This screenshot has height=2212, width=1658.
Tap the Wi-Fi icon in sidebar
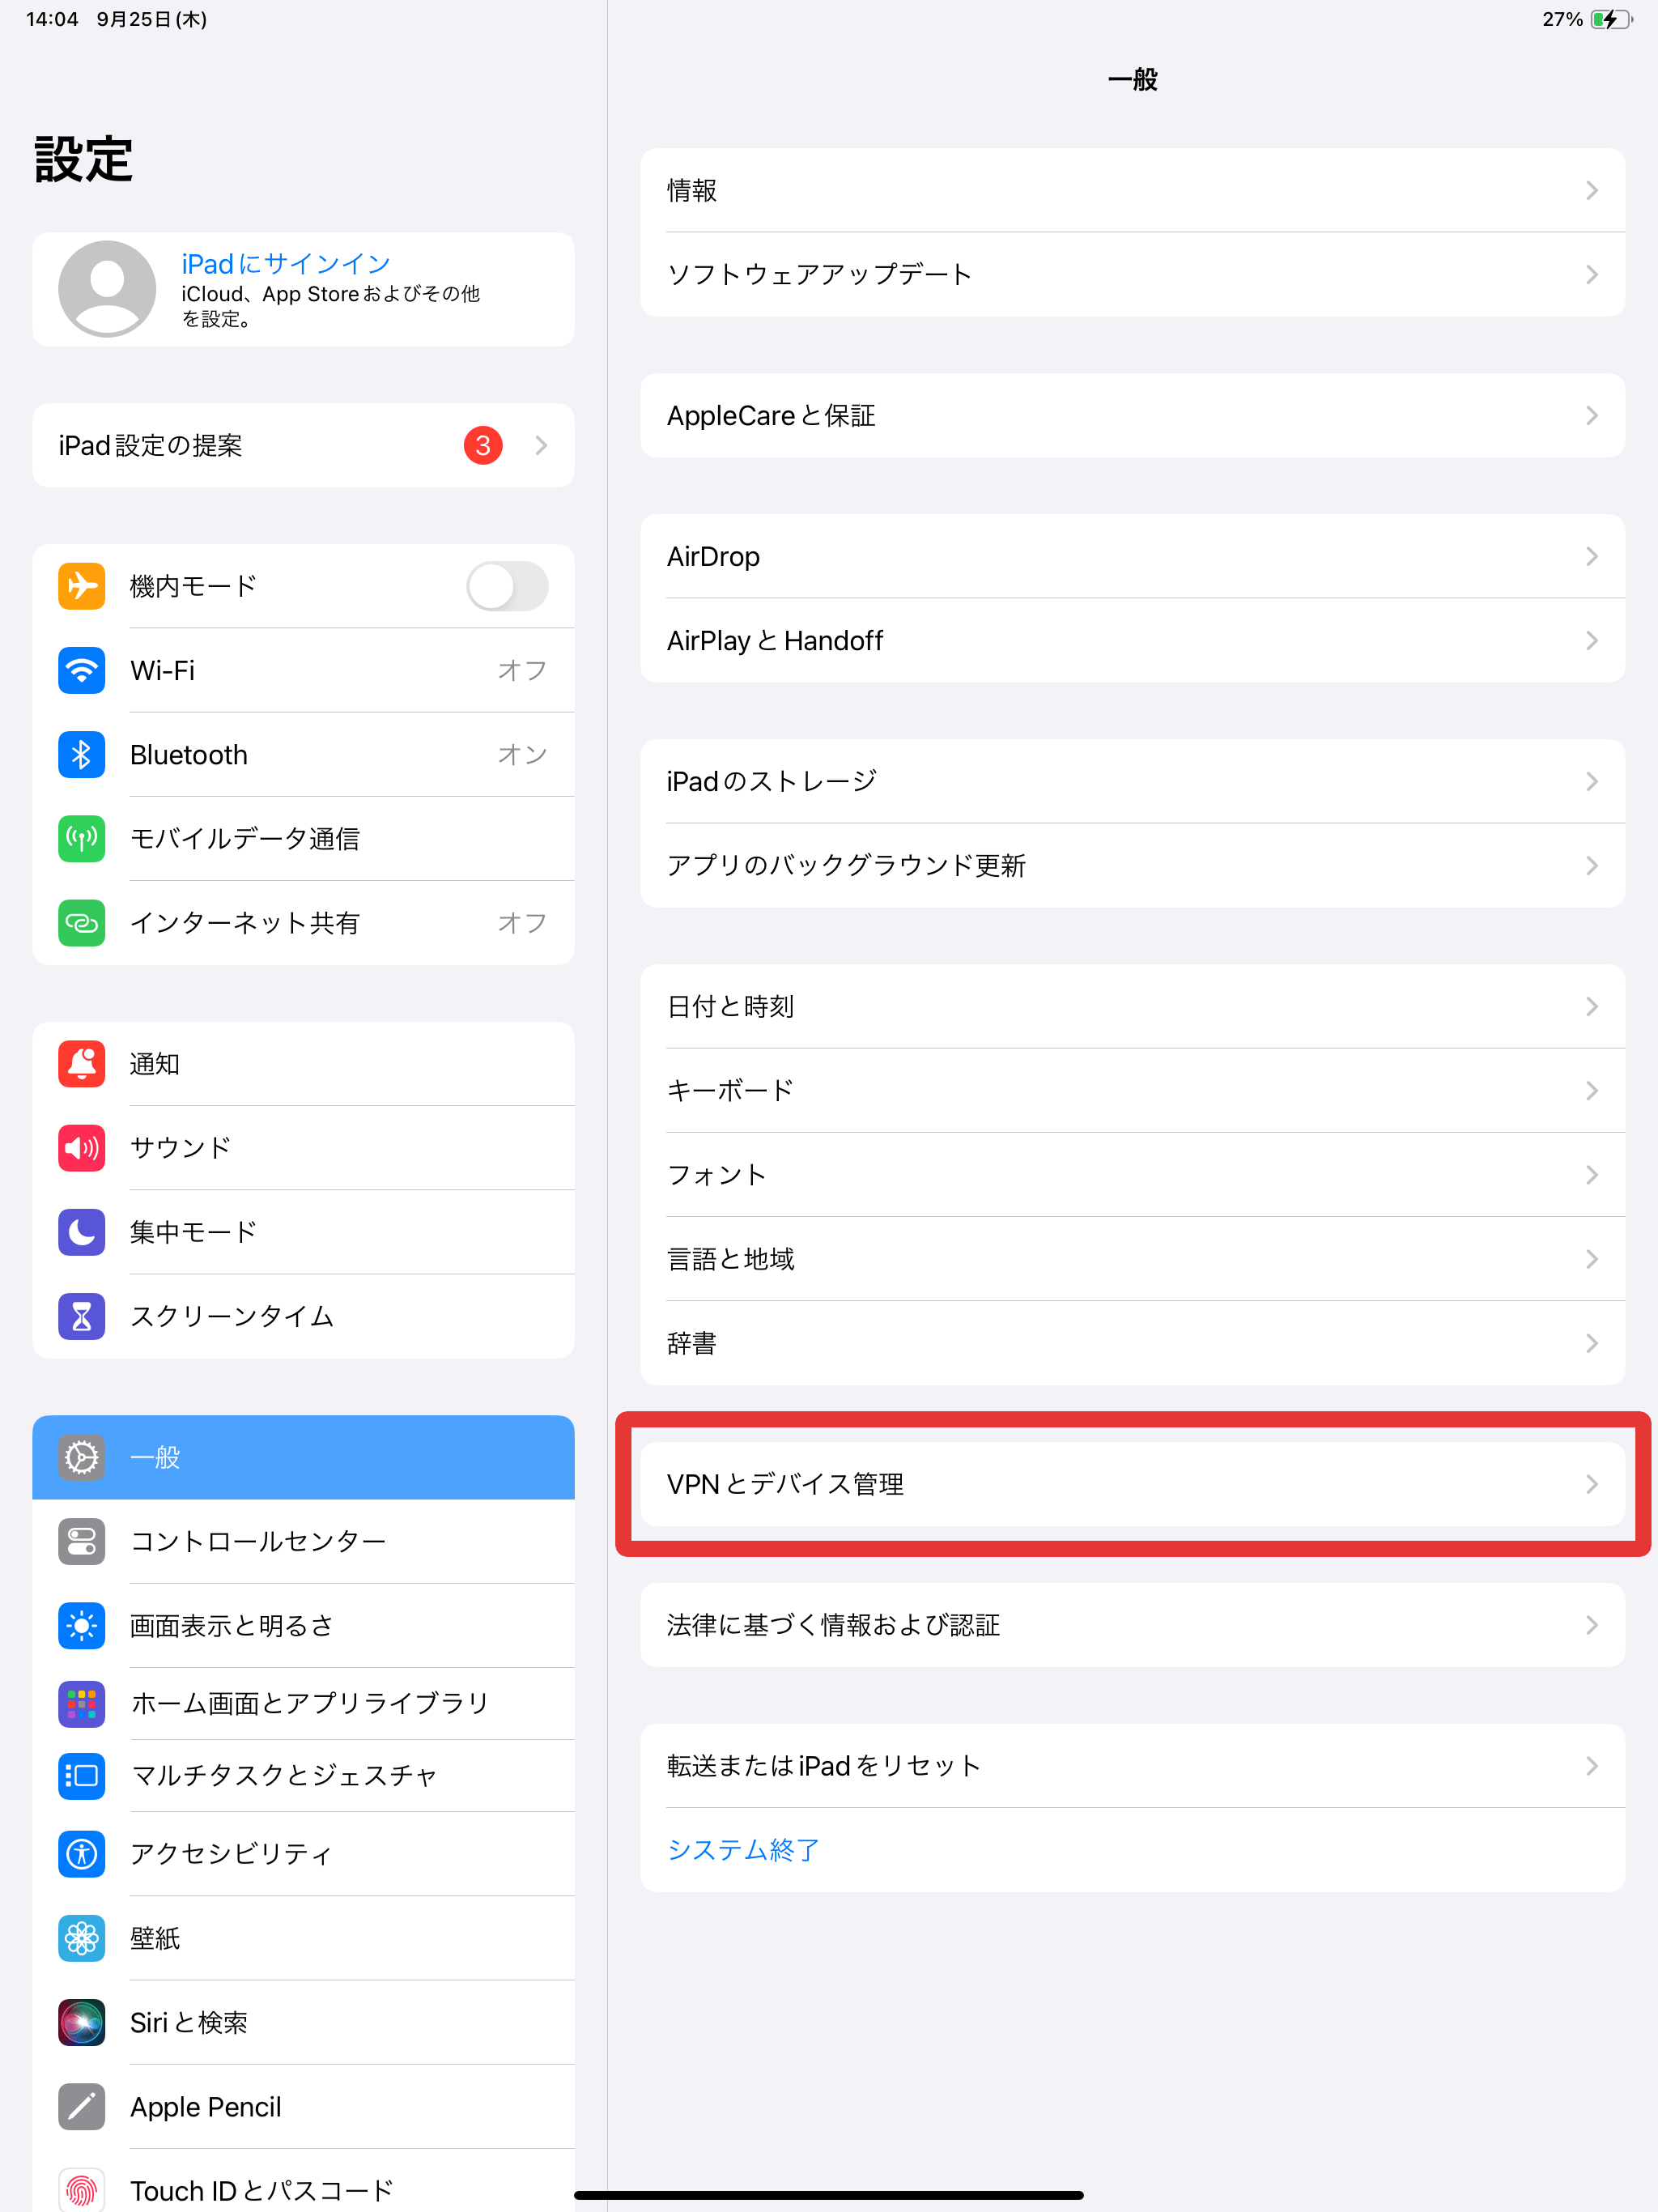(x=81, y=670)
